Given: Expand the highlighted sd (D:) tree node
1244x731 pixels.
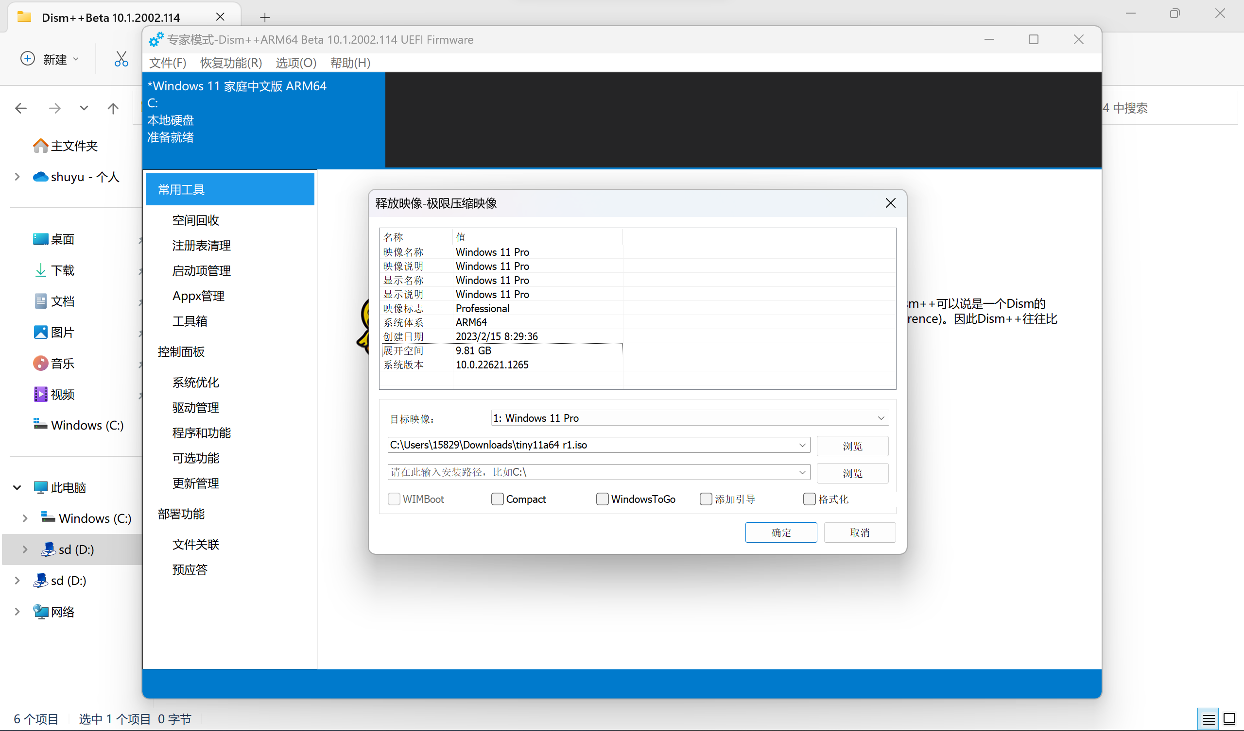Looking at the screenshot, I should [x=25, y=549].
